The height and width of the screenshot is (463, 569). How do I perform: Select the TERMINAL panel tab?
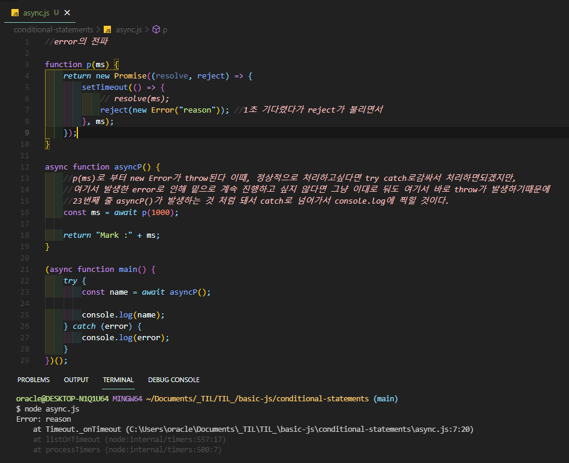tap(118, 380)
